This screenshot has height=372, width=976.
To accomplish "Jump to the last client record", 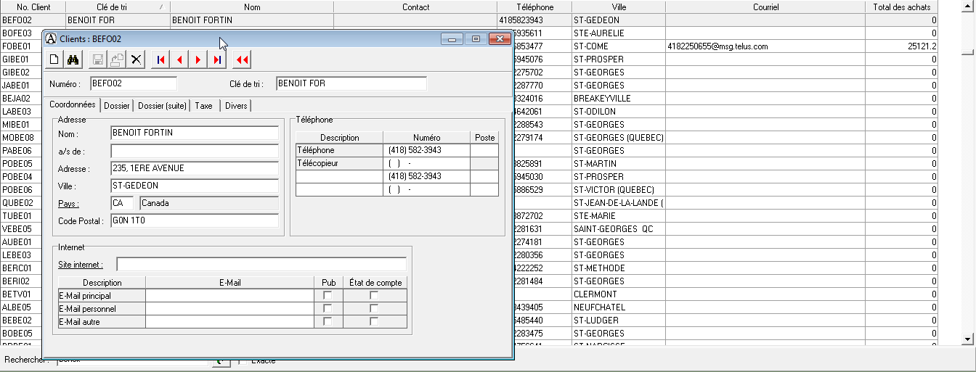I will 217,59.
